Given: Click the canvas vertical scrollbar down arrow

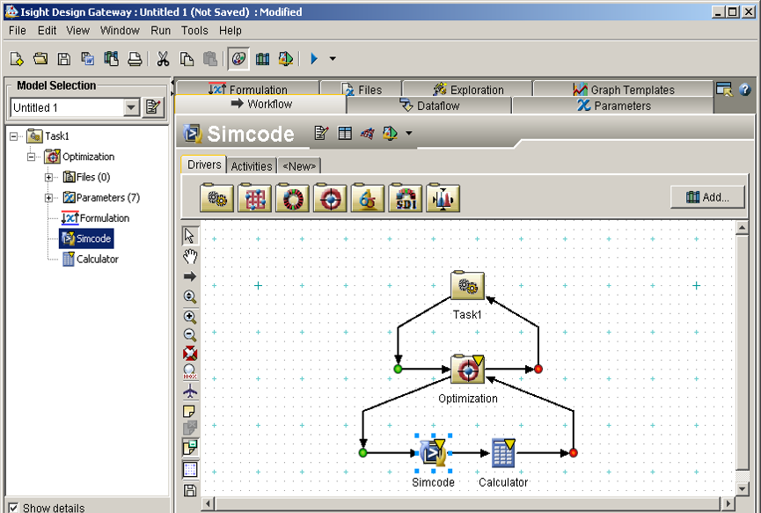Looking at the screenshot, I should [742, 488].
